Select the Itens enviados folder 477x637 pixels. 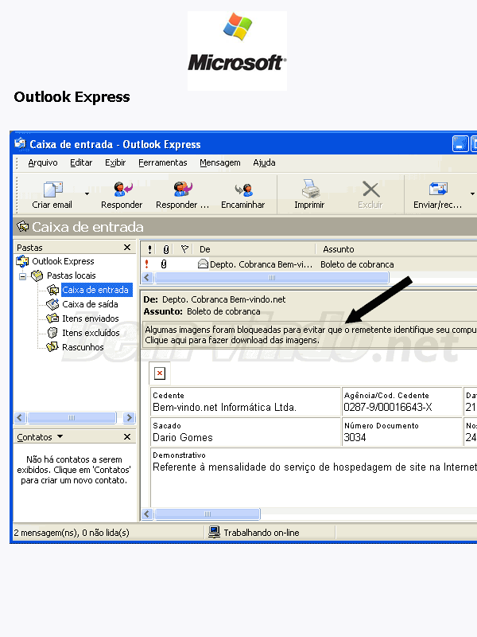tap(91, 318)
